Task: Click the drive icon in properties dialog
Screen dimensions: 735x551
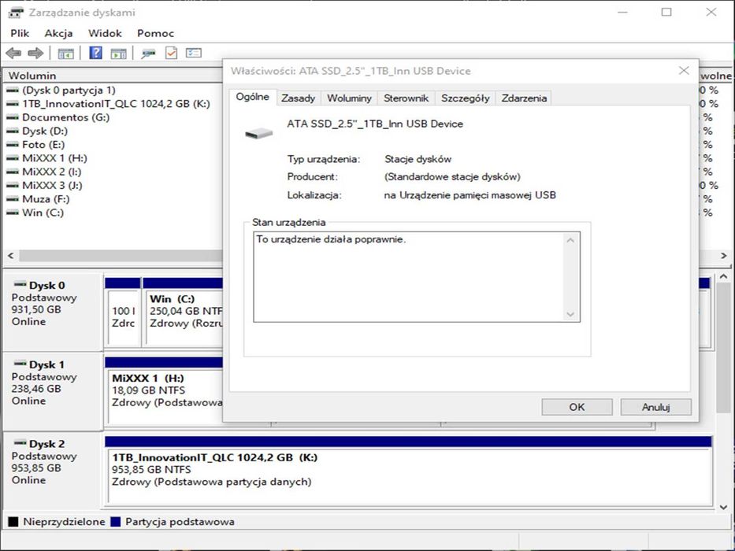Action: coord(258,134)
